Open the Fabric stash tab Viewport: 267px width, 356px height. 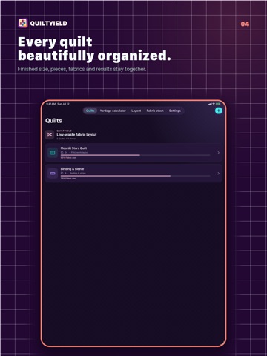tap(155, 111)
